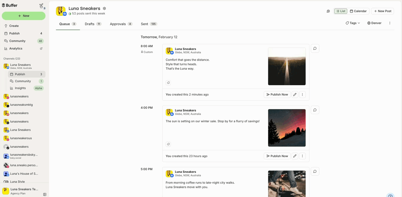Viewport: 402px width, 197px height.
Task: Edit the 8:00 AM post with the pencil icon
Action: coord(295,94)
